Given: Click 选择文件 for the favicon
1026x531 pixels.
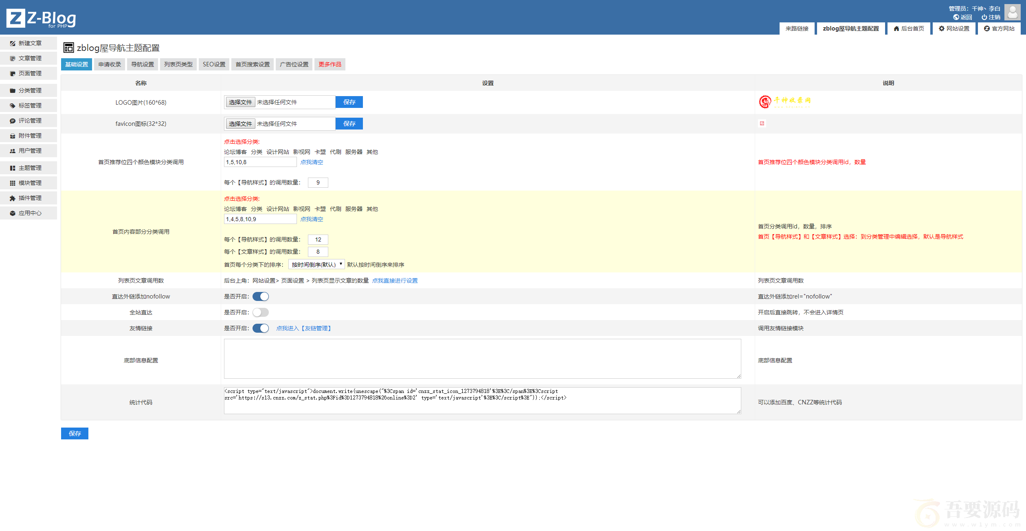Looking at the screenshot, I should coord(240,124).
